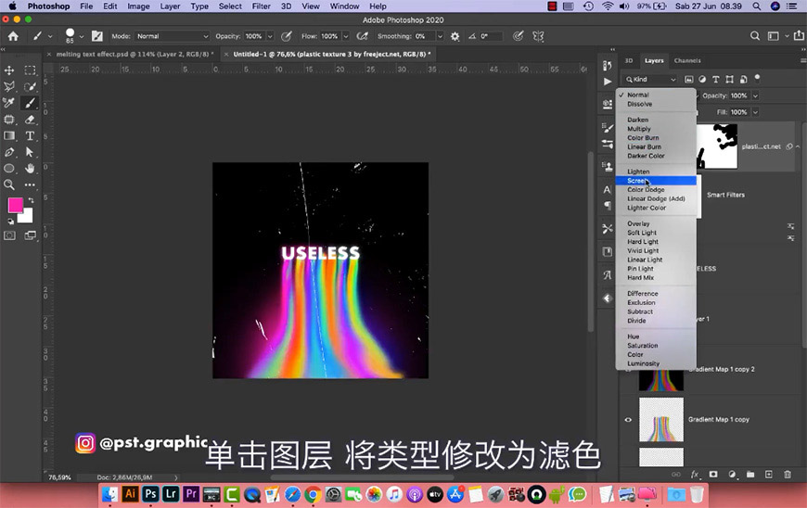This screenshot has height=508, width=807.
Task: Click the search icon in options bar
Action: (754, 36)
